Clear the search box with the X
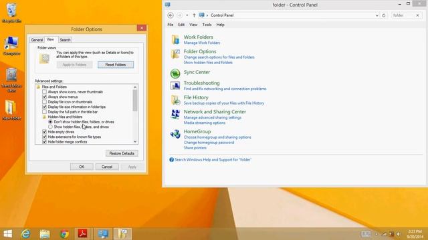 417,15
